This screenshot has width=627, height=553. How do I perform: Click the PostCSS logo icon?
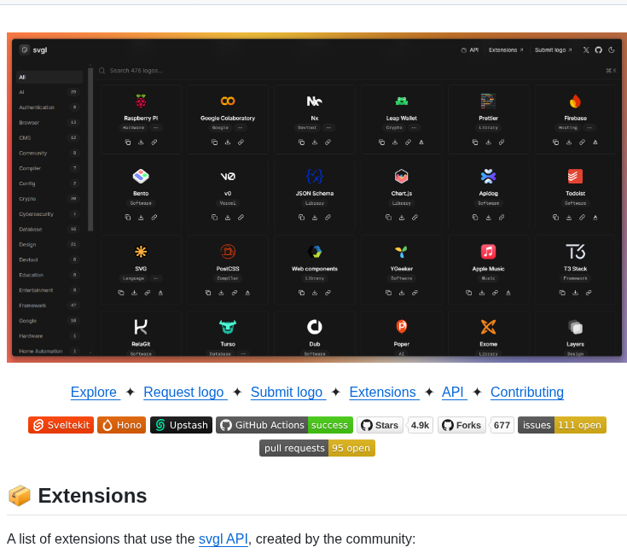(x=228, y=251)
